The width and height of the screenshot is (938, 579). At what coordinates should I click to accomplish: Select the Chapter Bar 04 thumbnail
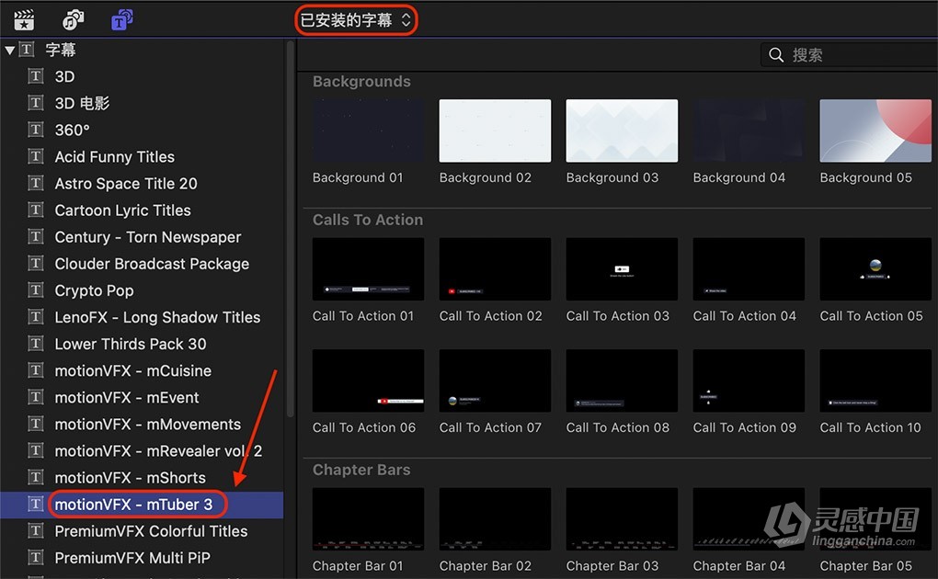click(x=749, y=519)
